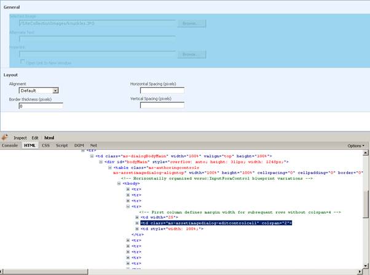The height and width of the screenshot is (275, 370).
Task: Select highlighted ms-assetimagedialog-editcontrolcell td line
Action: pos(215,222)
